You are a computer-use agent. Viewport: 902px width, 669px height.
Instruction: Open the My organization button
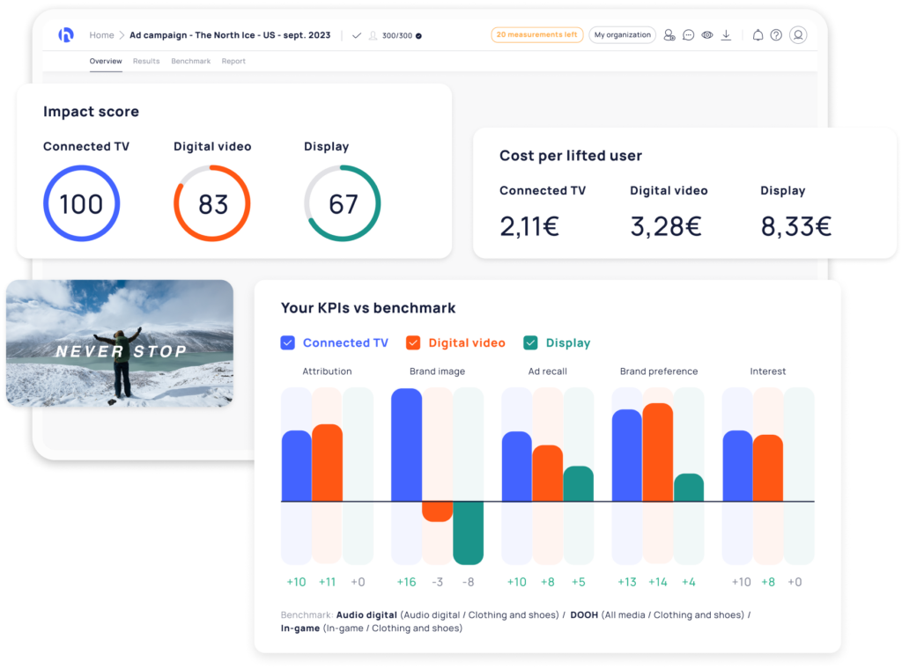[622, 35]
